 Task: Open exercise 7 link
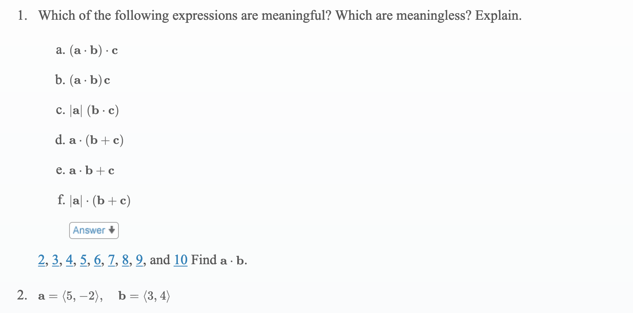pos(111,260)
